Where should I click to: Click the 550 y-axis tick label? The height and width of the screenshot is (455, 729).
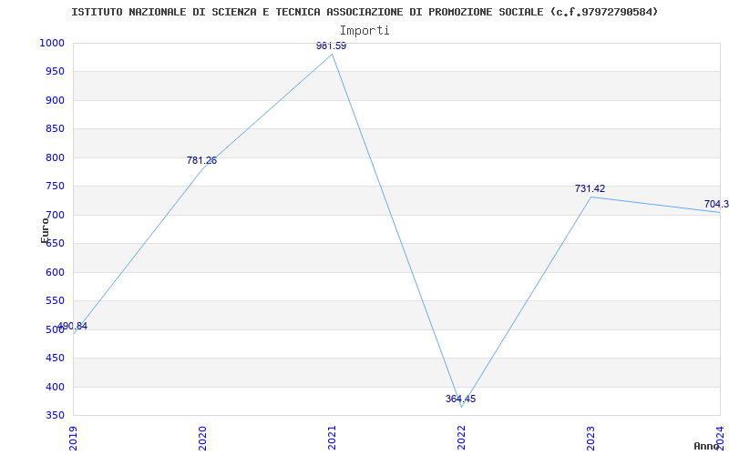(55, 301)
